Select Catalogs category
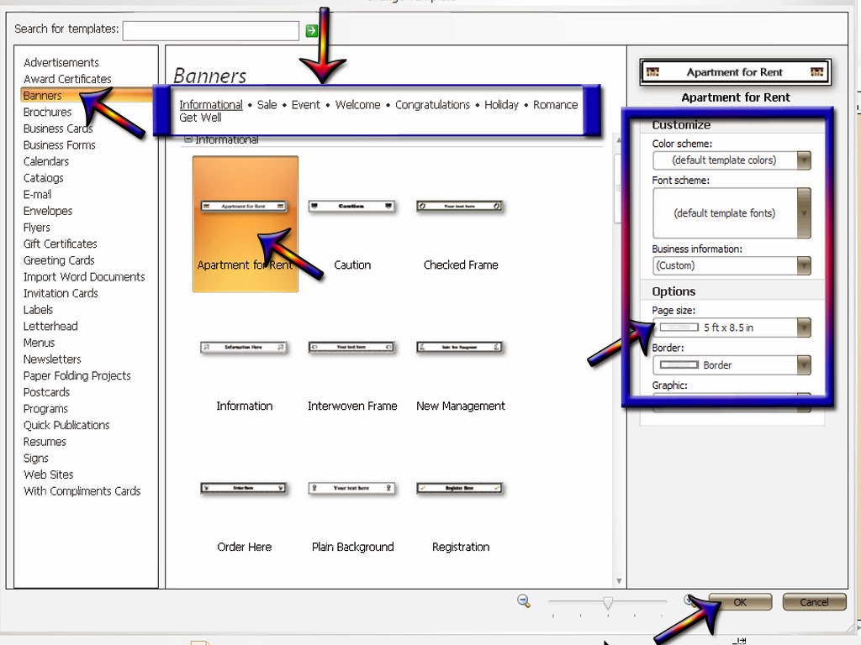This screenshot has height=645, width=861. click(44, 178)
